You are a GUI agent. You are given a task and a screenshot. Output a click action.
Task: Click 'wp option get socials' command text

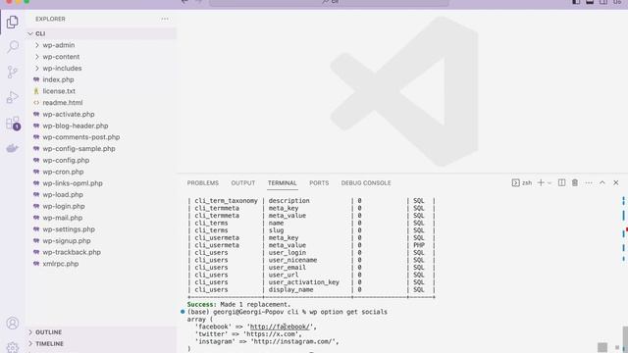pos(348,312)
